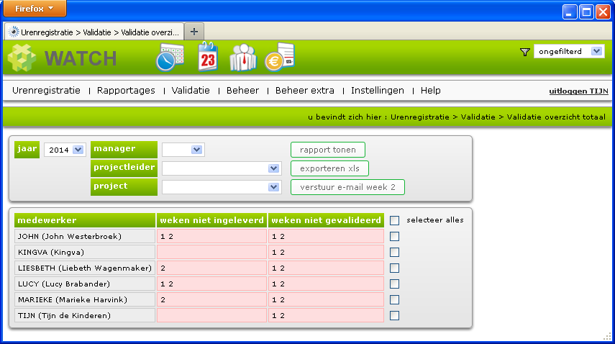
Task: Select the Urenregistratie Validatie browser tab
Action: click(x=94, y=32)
